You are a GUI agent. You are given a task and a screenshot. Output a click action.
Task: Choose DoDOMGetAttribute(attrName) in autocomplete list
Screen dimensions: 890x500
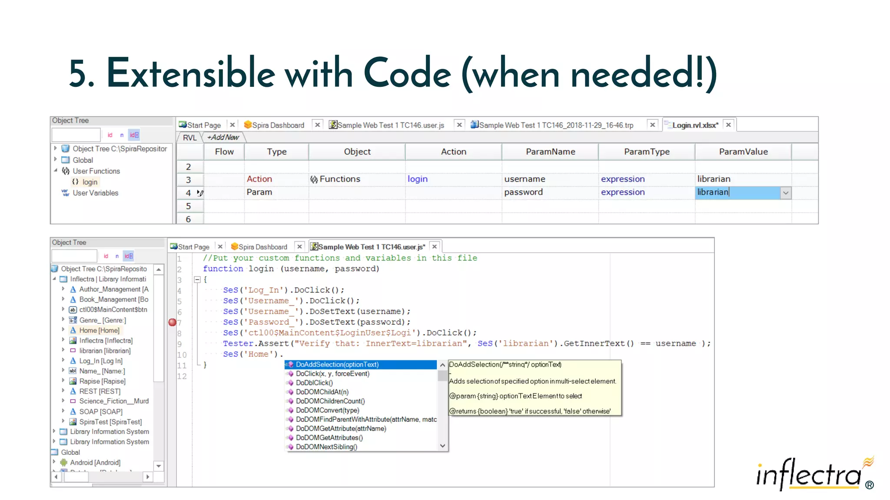pyautogui.click(x=361, y=428)
